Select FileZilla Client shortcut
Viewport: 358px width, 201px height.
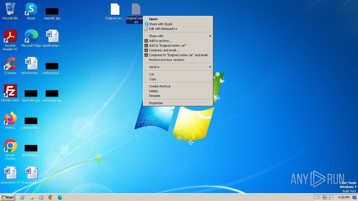(x=10, y=93)
